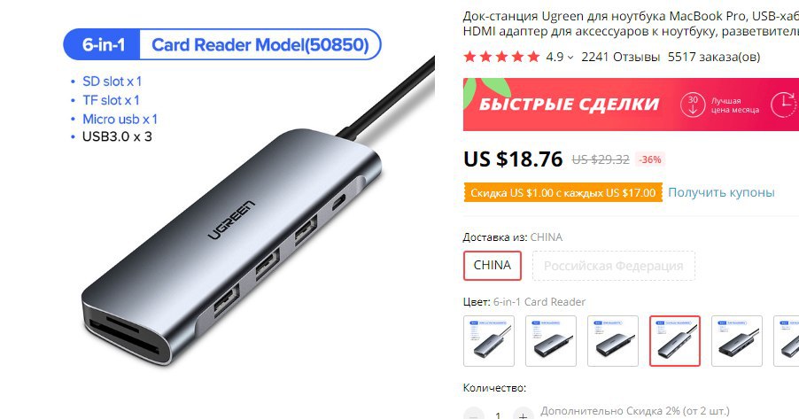
Task: Select the highlighted 6-in-1 Card Reader thumbnail
Action: pyautogui.click(x=675, y=341)
